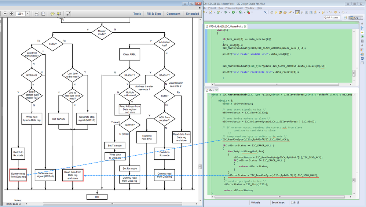Click the Debug bug icon in S32 toolbar
The image size is (366, 207).
[x=226, y=12]
